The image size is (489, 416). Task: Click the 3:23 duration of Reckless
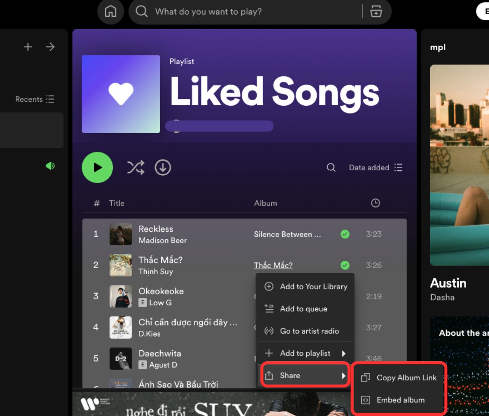tap(374, 234)
